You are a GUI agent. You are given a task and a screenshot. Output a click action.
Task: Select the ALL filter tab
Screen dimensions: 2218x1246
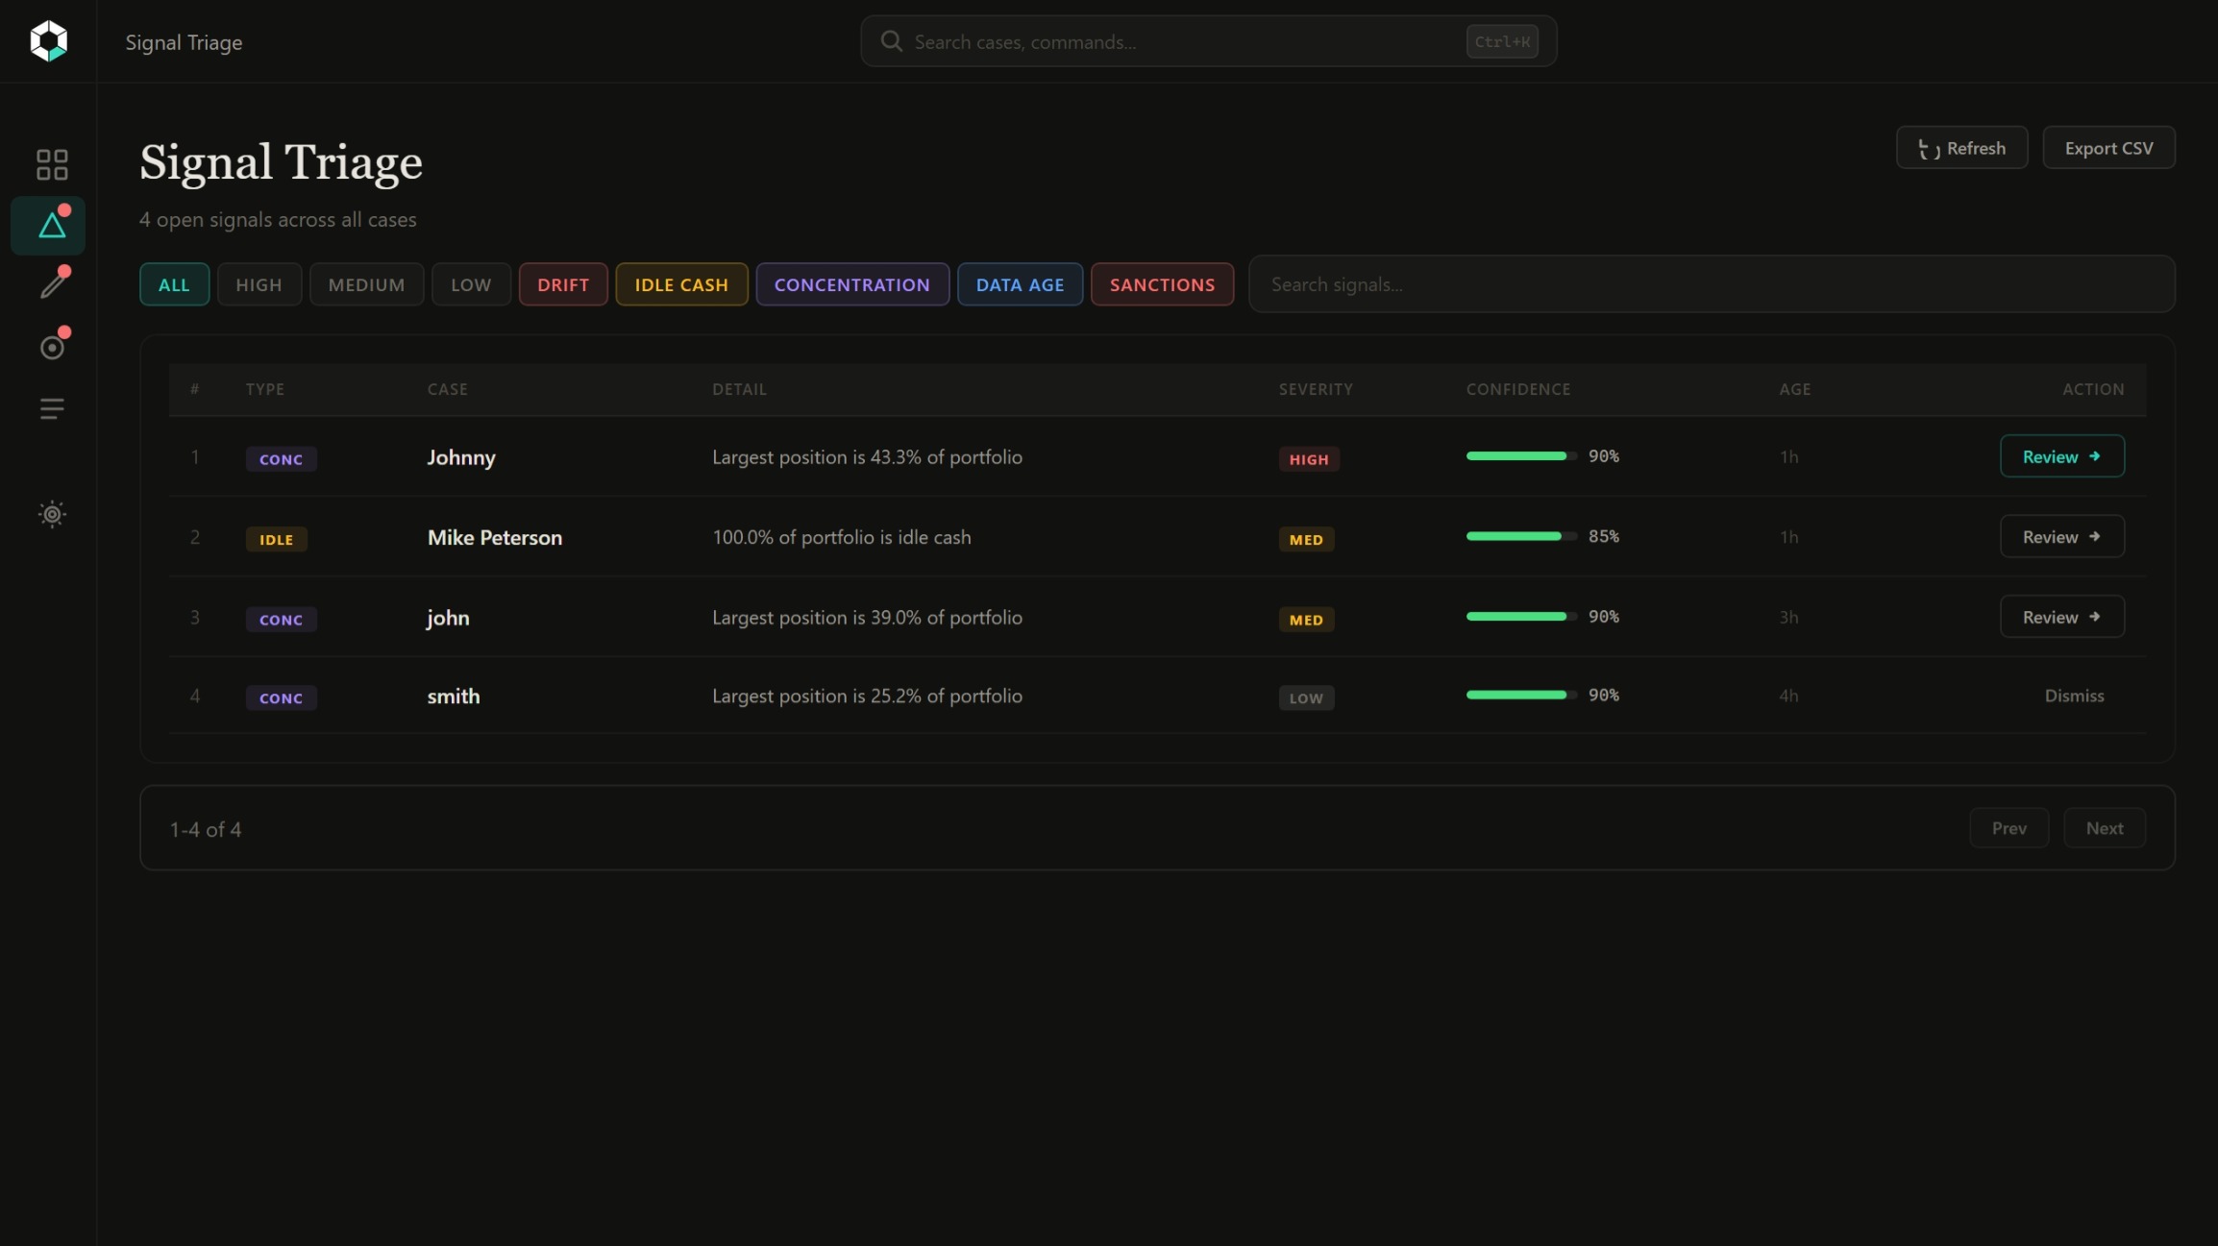coord(174,284)
